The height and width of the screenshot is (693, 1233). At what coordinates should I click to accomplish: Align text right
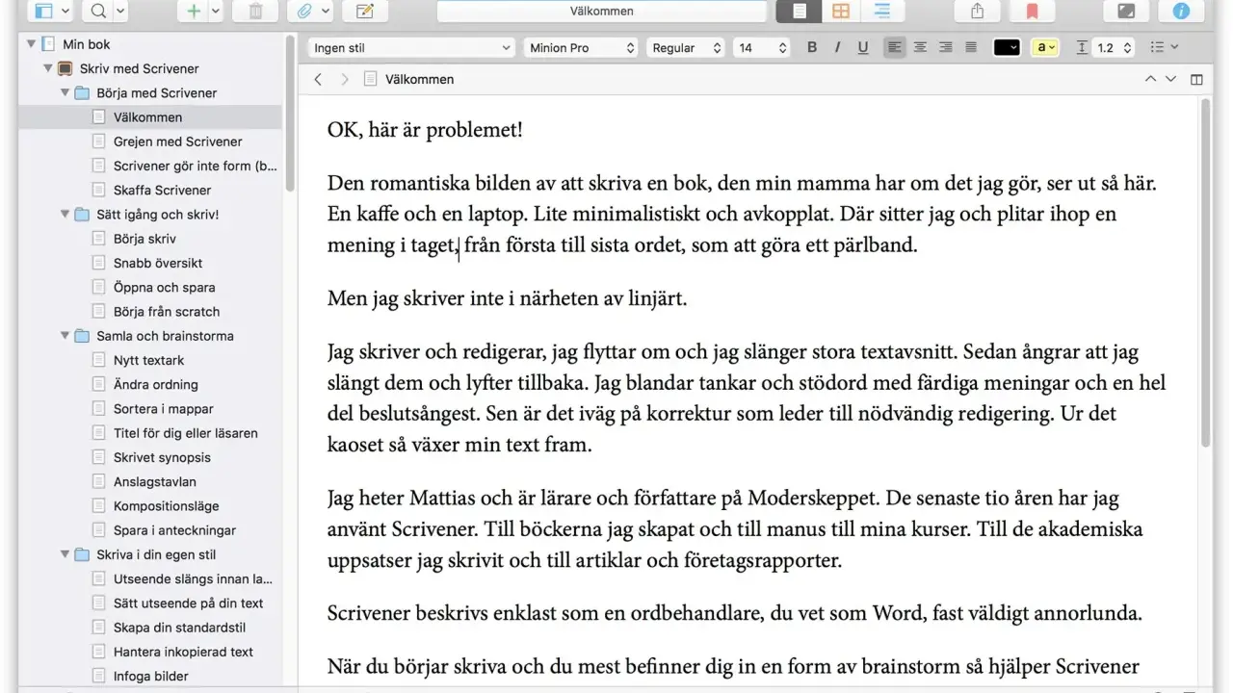pos(946,48)
